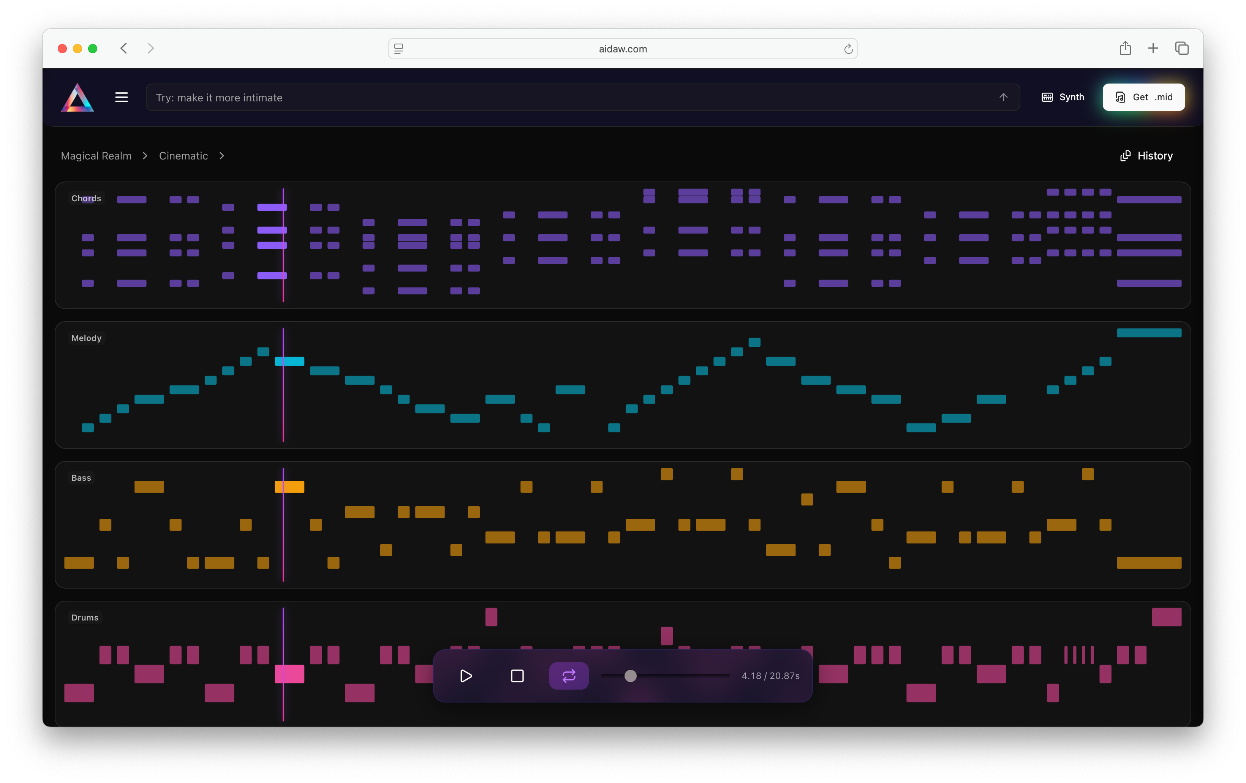Submit the prompt with the up arrow icon

pos(1003,97)
